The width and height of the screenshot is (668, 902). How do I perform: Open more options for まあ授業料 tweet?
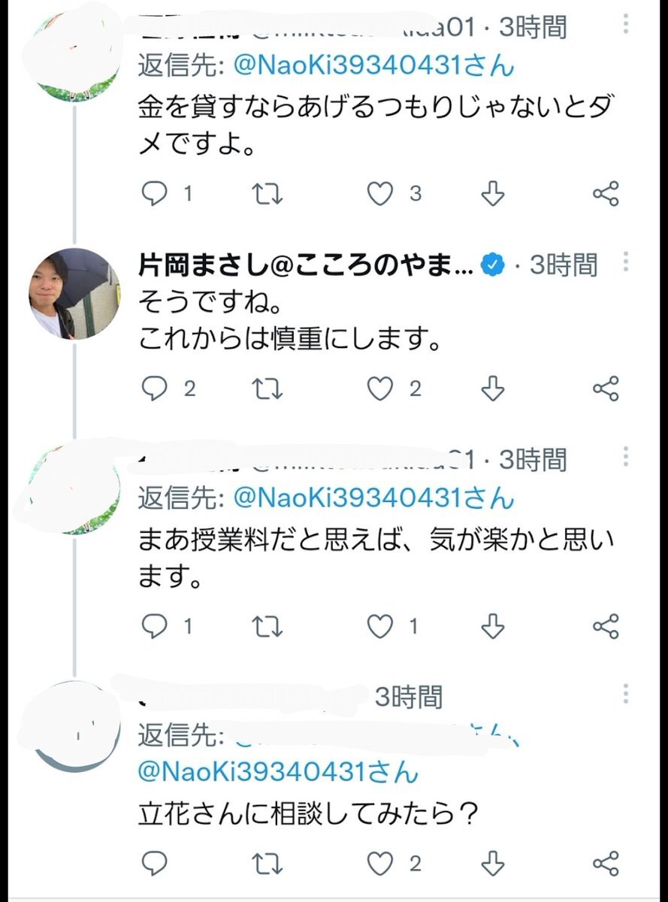(626, 457)
